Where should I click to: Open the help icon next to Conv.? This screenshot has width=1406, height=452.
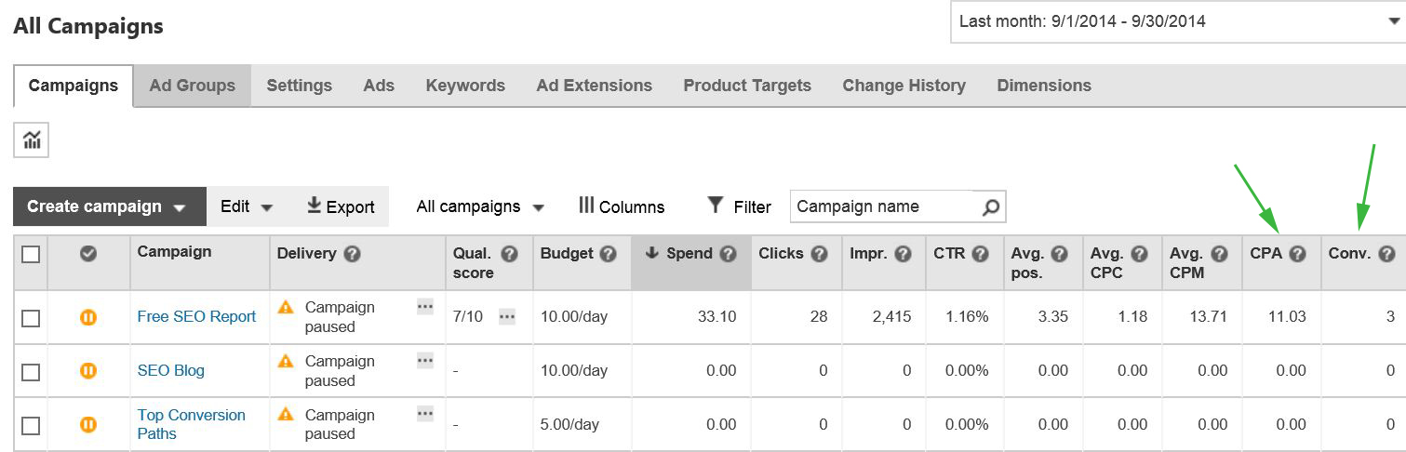pos(1386,254)
